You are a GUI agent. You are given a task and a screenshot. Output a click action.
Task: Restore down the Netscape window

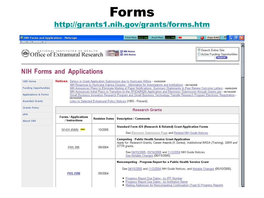[236, 38]
